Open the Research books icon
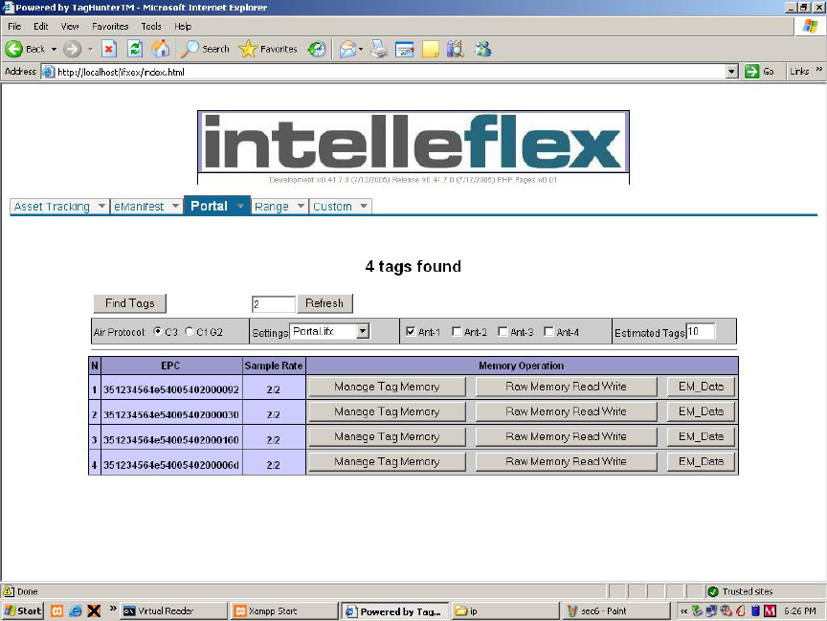The image size is (827, 621). [456, 49]
